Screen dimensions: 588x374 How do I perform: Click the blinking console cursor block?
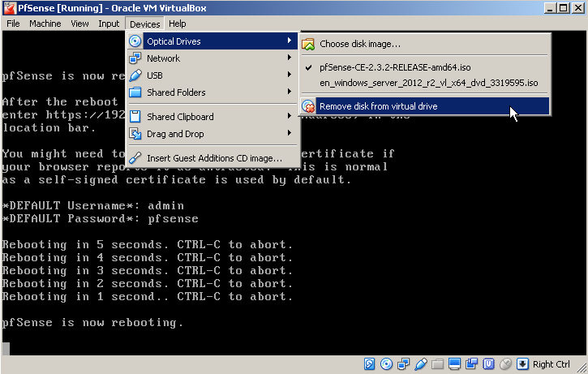click(x=6, y=349)
